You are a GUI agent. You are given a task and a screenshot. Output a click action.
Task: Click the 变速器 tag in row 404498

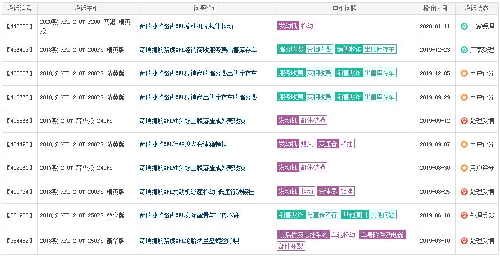pyautogui.click(x=328, y=144)
